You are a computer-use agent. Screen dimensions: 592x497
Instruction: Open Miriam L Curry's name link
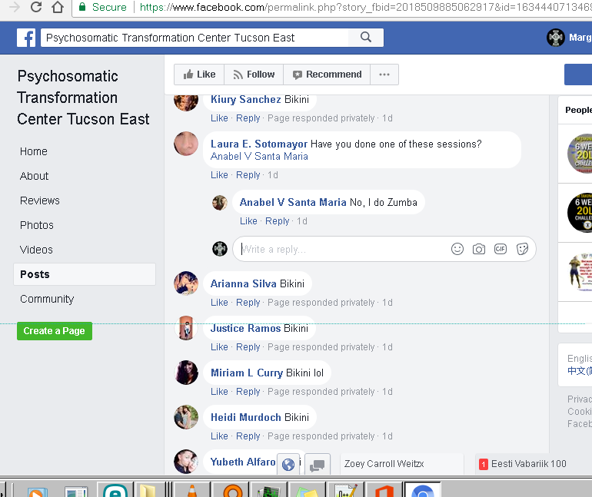point(247,373)
